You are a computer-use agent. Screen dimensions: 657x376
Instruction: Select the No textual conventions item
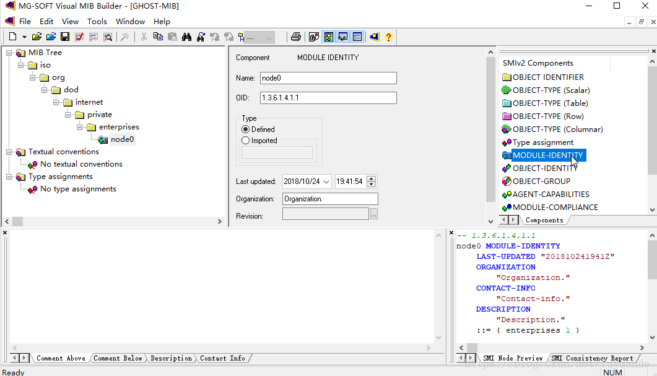tap(81, 164)
